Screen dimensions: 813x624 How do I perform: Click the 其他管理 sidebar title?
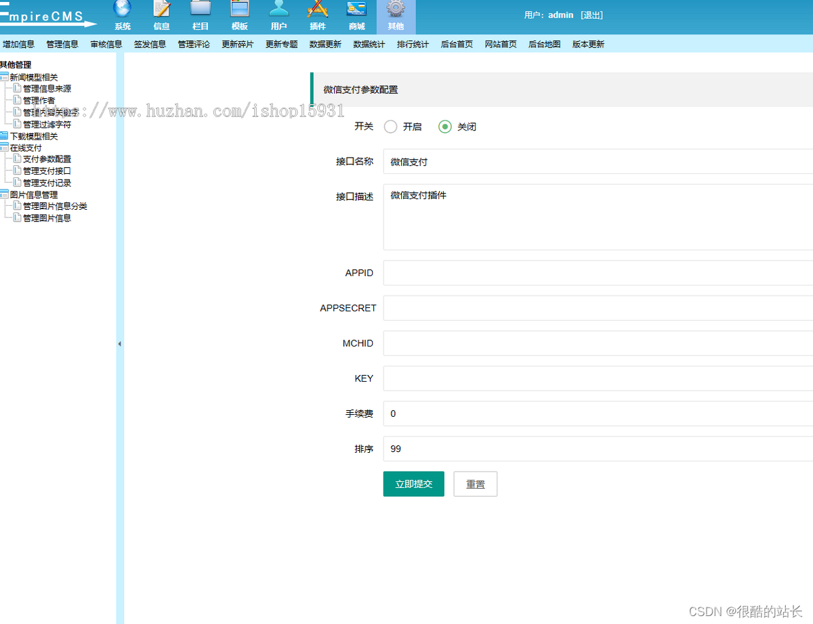[16, 65]
